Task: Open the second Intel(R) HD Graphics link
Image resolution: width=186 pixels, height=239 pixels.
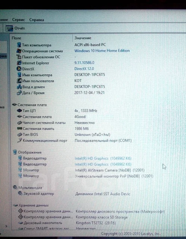Action: [103, 164]
